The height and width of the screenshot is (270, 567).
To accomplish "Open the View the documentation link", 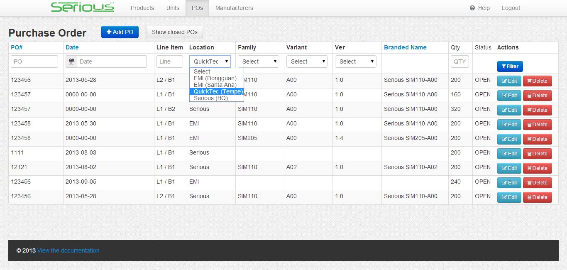I will click(x=68, y=250).
